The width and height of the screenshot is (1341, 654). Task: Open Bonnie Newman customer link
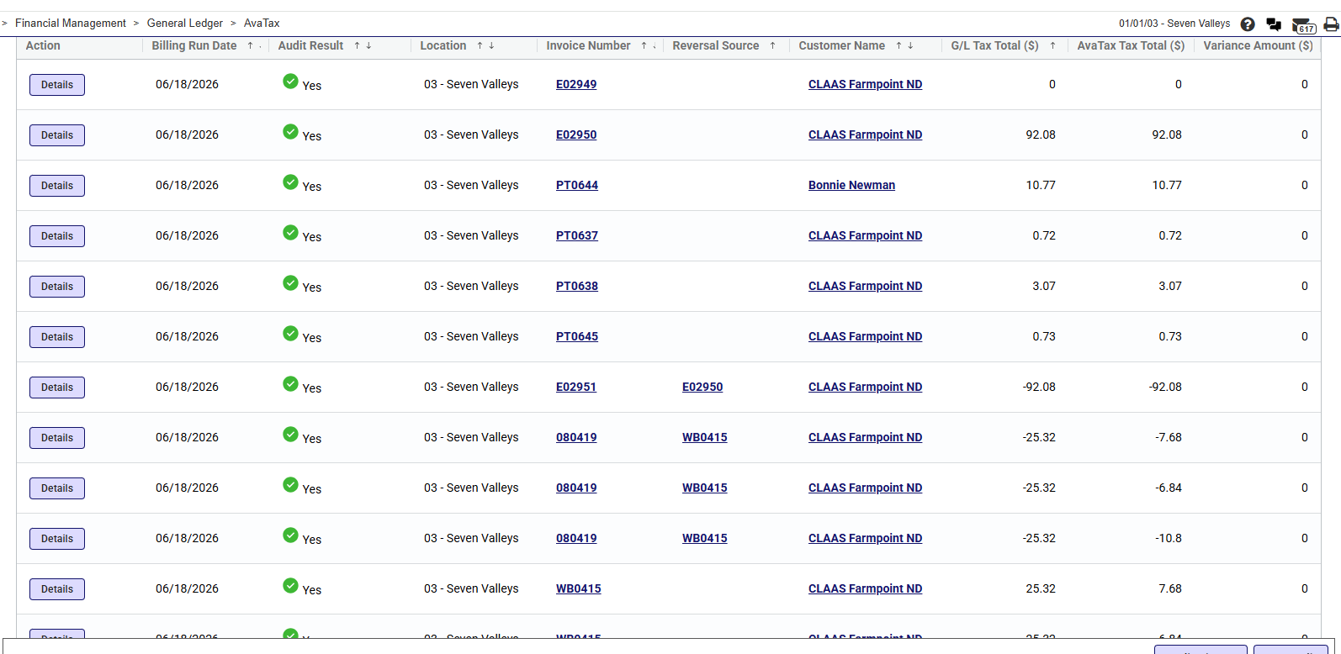851,186
